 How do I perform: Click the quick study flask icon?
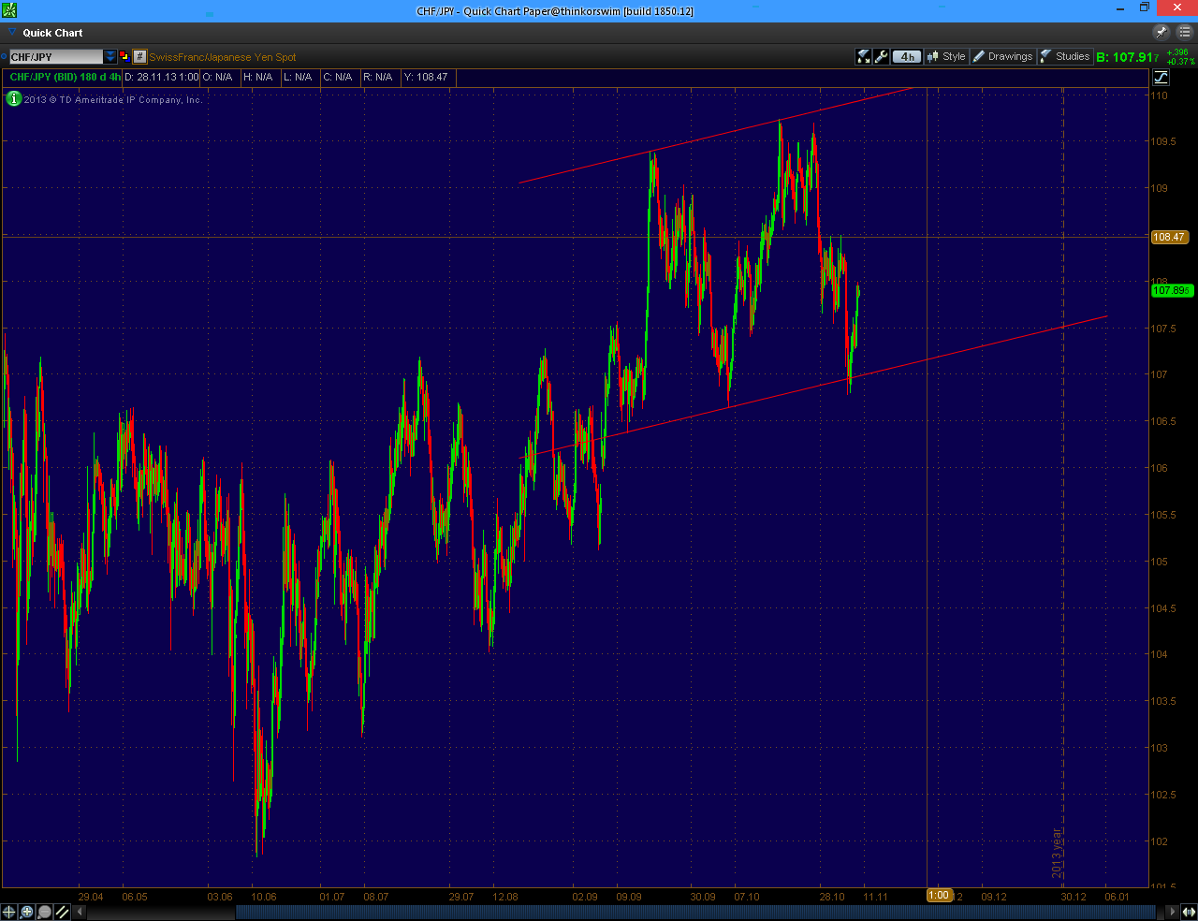click(864, 57)
